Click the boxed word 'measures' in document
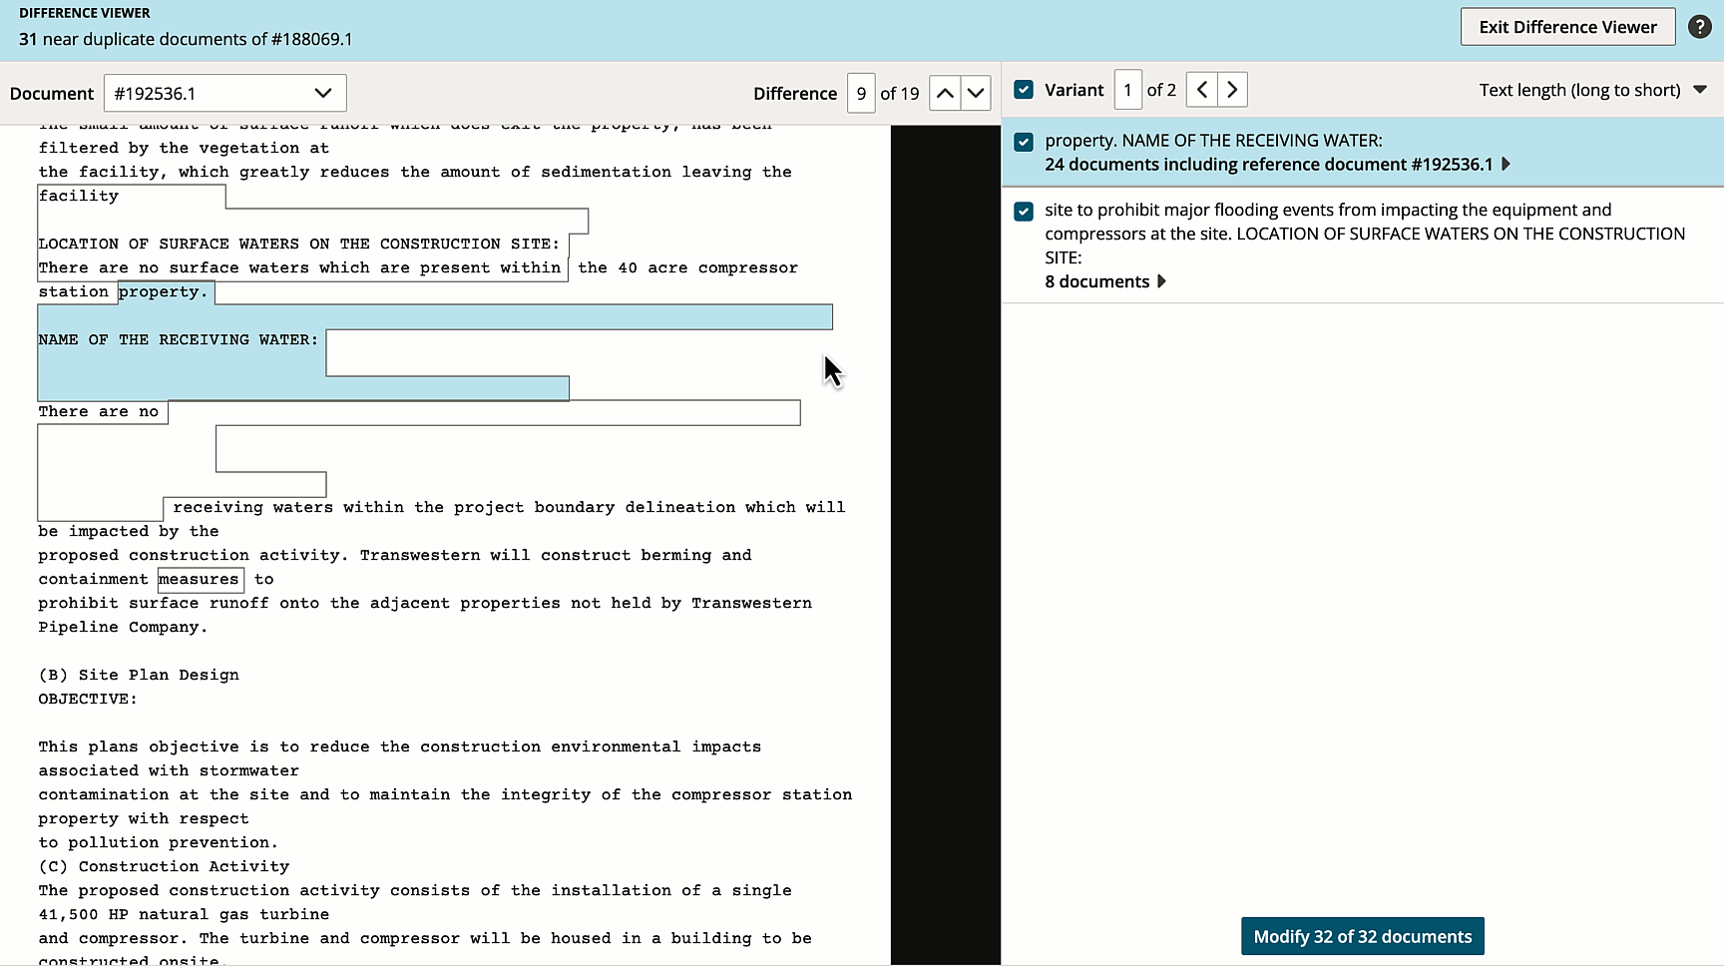 200,579
